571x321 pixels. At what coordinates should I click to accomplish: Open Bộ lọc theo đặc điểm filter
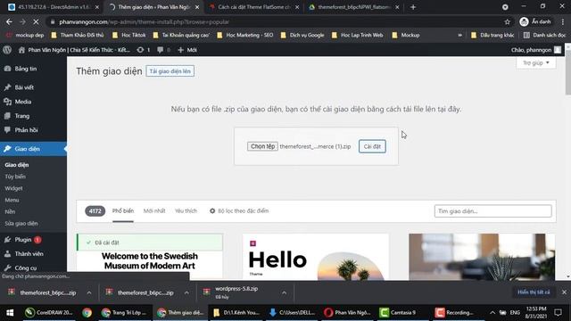click(x=239, y=211)
